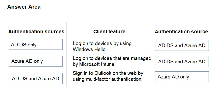Choose "AD DS and Azure AD" in sources list
The width and height of the screenshot is (219, 98).
point(36,78)
